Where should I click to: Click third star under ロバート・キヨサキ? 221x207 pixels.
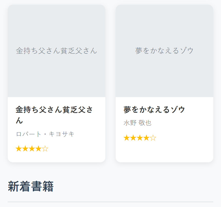[32, 149]
